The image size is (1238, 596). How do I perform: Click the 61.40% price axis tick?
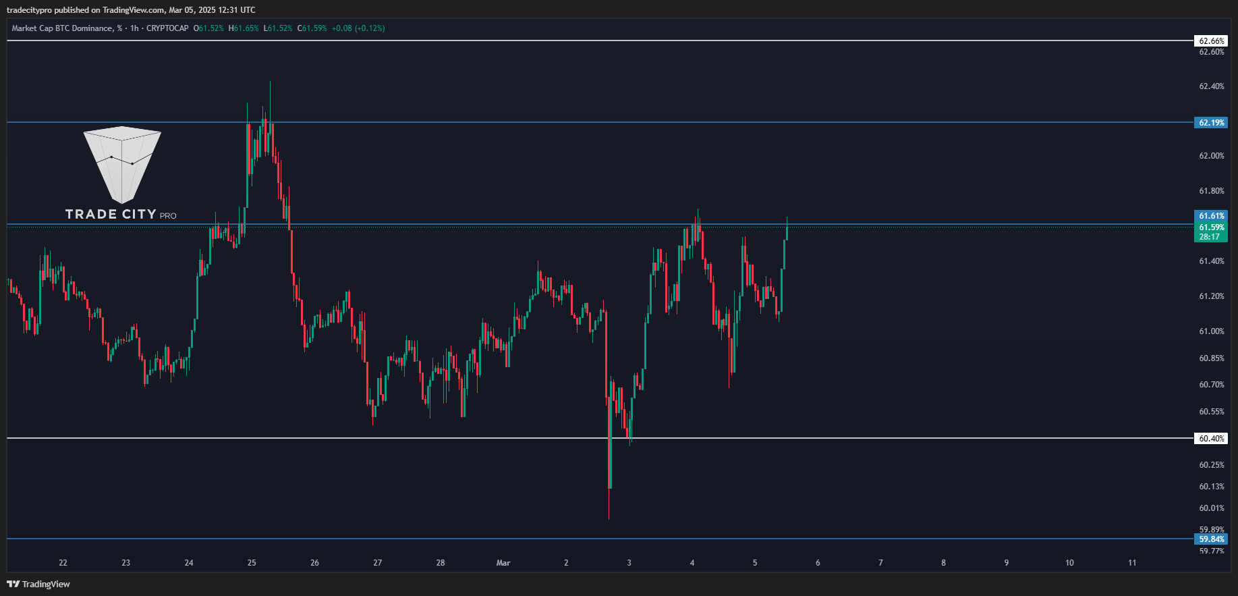tap(1212, 261)
